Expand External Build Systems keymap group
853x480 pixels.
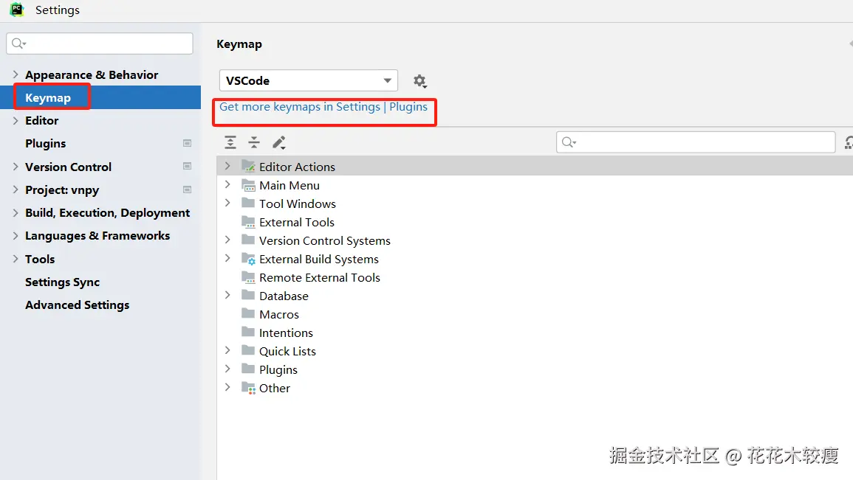click(227, 259)
